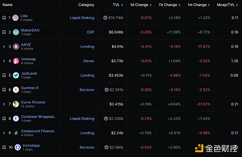Toggle the bookmark for MakerDAO
The width and height of the screenshot is (242, 157).
click(x=4, y=32)
